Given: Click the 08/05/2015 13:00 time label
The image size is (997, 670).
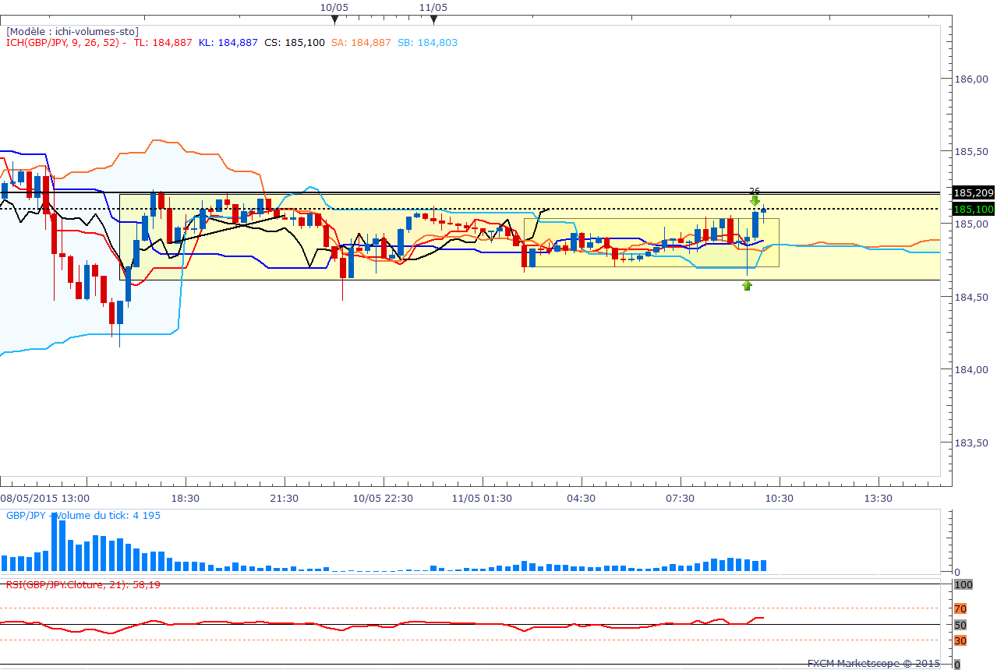Looking at the screenshot, I should coord(44,499).
